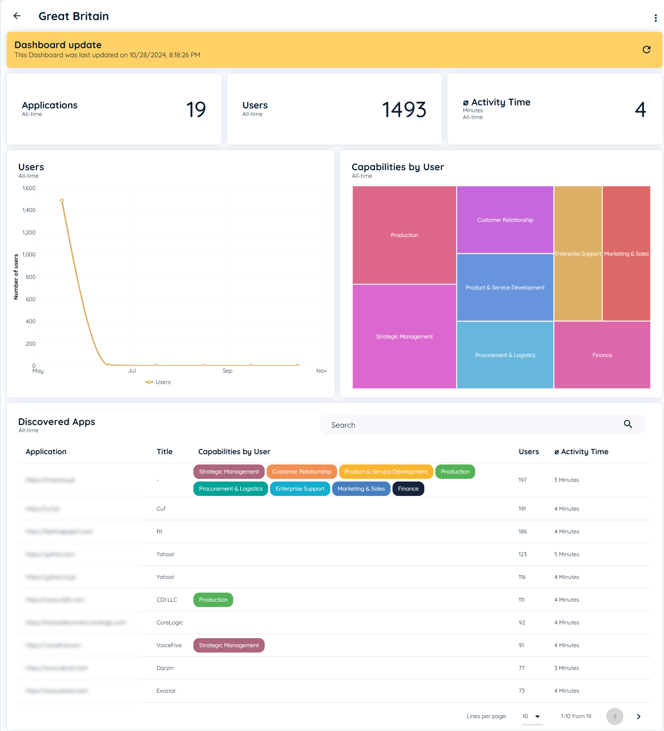664x731 pixels.
Task: Click the '1-10 from 19' pagination text
Action: tap(576, 716)
